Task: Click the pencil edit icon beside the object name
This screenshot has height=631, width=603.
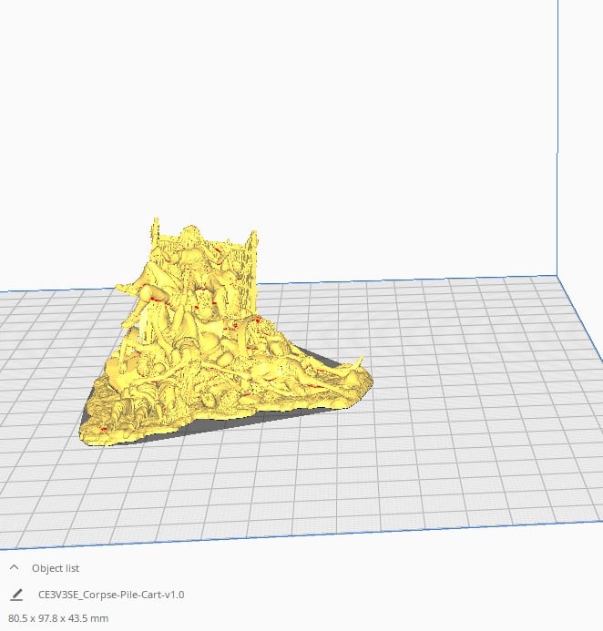Action: [x=16, y=595]
